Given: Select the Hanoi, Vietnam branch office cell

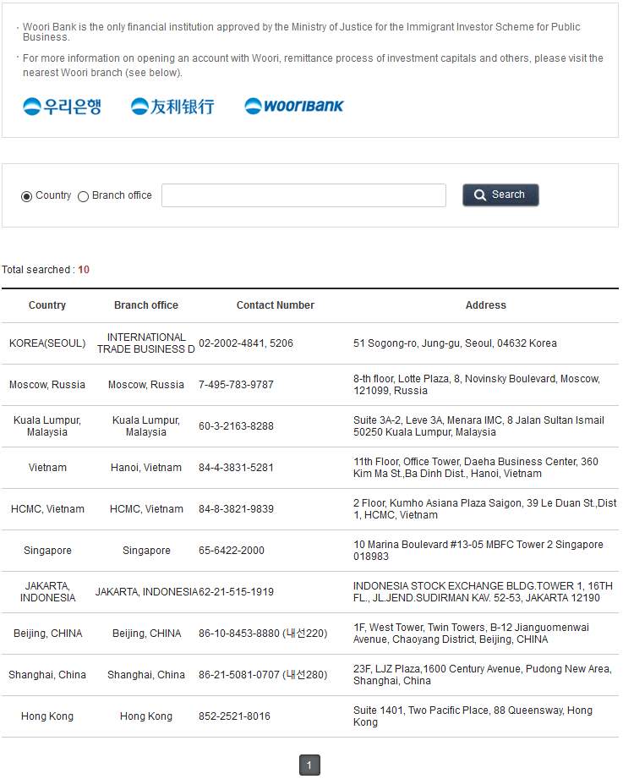Looking at the screenshot, I should point(146,468).
